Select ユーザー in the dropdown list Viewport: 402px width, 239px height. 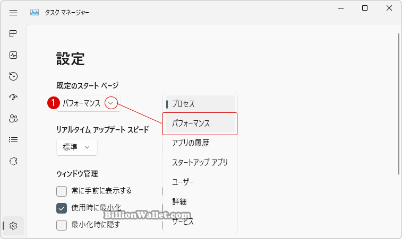pos(200,182)
